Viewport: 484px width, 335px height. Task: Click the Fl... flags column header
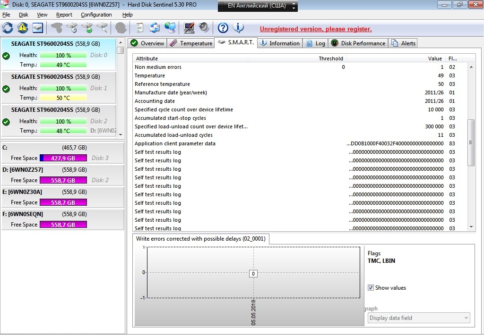pyautogui.click(x=453, y=58)
